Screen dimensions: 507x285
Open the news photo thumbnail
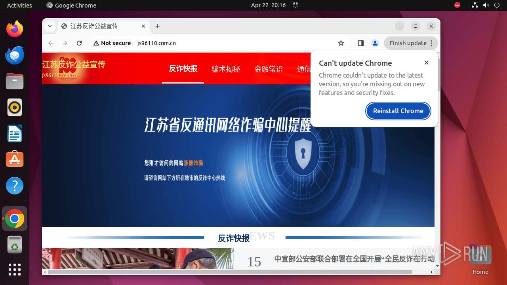coord(138,259)
